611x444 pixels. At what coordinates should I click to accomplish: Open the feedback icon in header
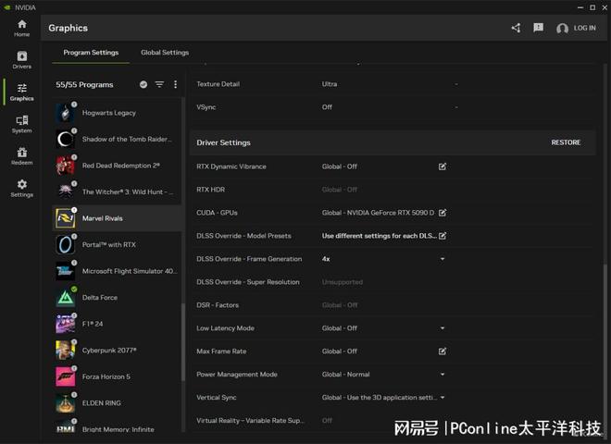pos(538,28)
